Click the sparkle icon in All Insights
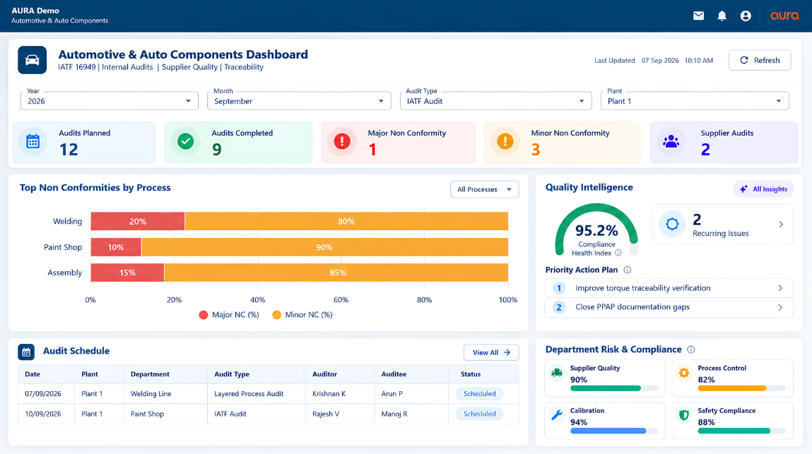Viewport: 812px width, 454px height. coord(743,189)
